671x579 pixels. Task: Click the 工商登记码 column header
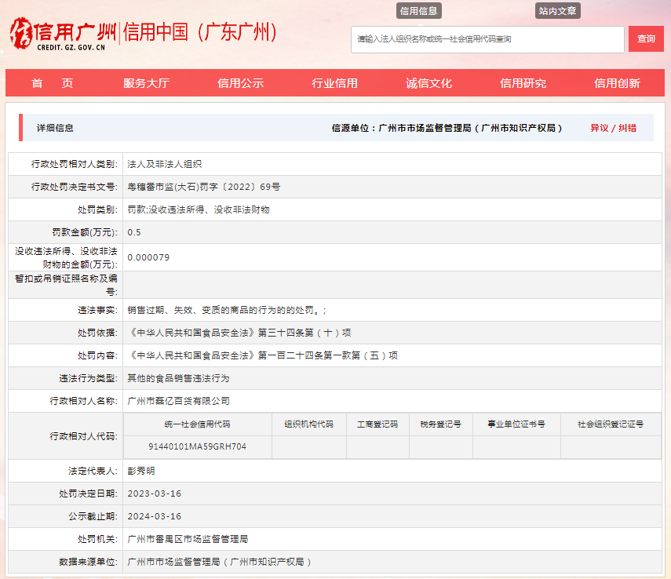click(377, 424)
